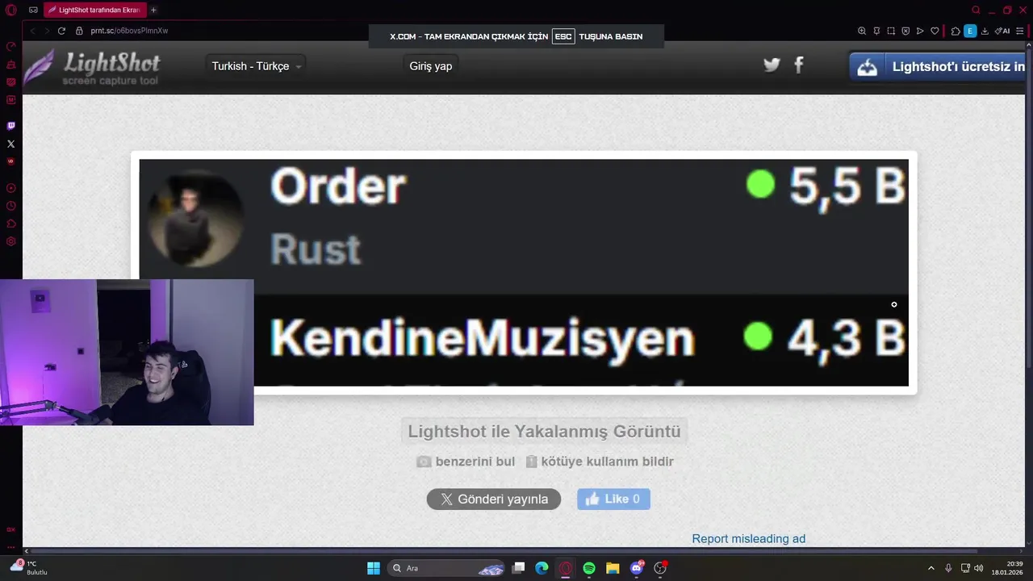Go forward to next page
The width and height of the screenshot is (1033, 581).
[47, 31]
